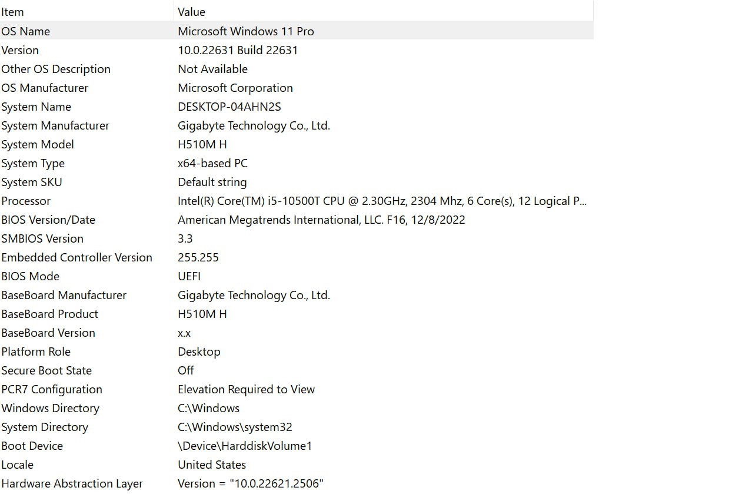Screen dimensions: 732x494
Task: Select the Other OS Description row
Action: [56, 69]
